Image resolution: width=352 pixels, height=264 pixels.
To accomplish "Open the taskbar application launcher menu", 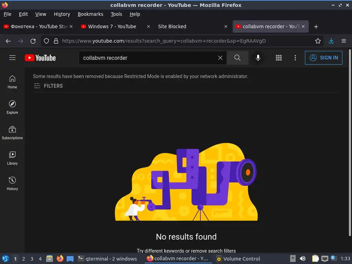I will coord(5,258).
